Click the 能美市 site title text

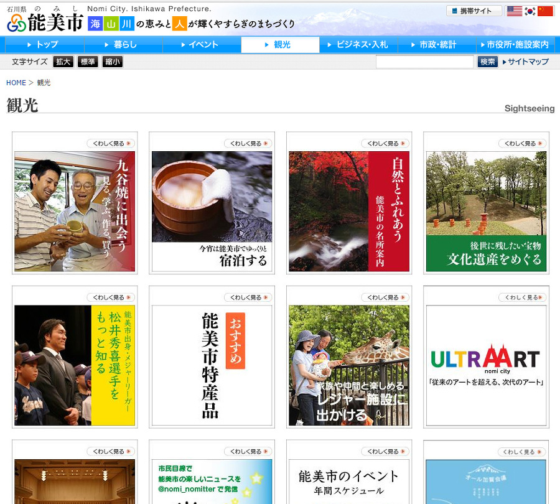(x=55, y=23)
